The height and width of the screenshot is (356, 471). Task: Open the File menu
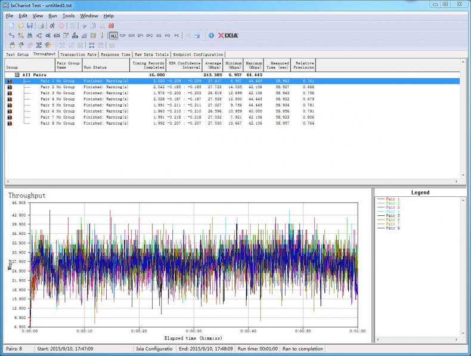[10, 16]
